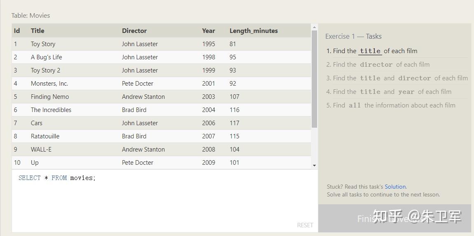Click the SQL query input field
Screen dimensions: 474x236
tap(165, 198)
